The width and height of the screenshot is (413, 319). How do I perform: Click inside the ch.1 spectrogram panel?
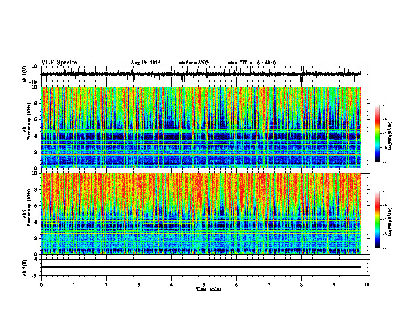pyautogui.click(x=201, y=127)
